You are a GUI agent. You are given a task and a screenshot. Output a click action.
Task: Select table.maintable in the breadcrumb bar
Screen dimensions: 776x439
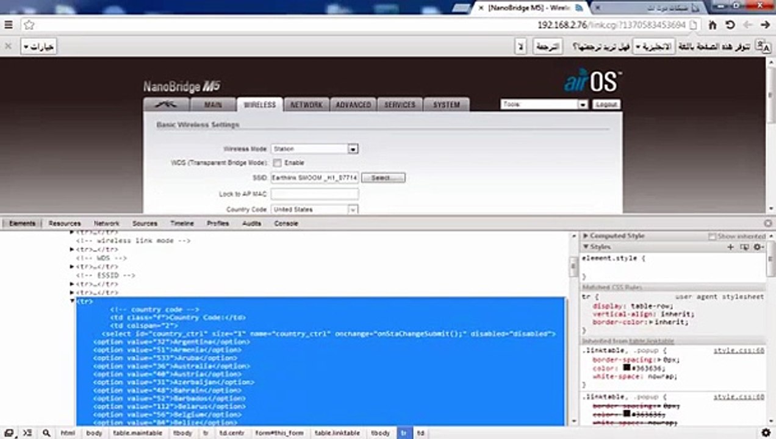point(138,433)
